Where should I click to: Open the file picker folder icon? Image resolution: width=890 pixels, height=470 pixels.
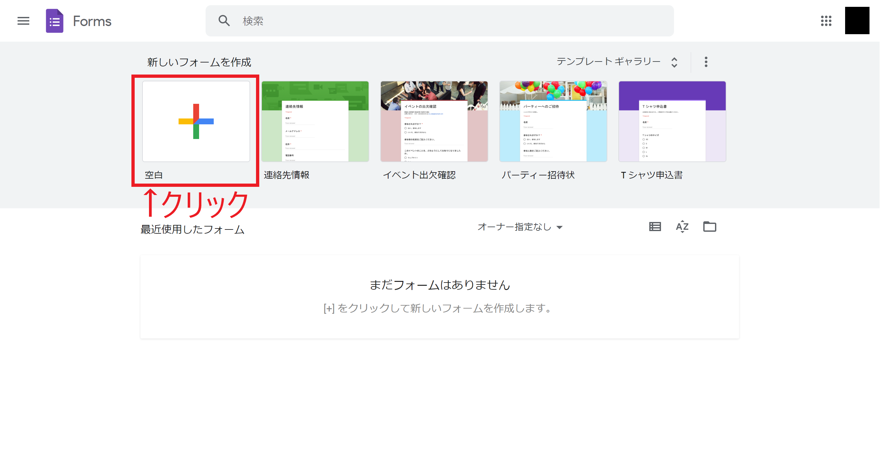pyautogui.click(x=710, y=227)
